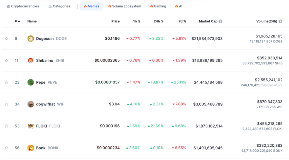Toggle the FLOKI watchlist star

[x=6, y=126]
